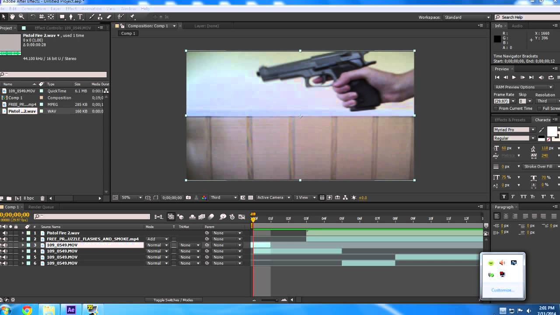The image size is (560, 315).
Task: Switch to the Effects & Presets tab
Action: click(510, 119)
